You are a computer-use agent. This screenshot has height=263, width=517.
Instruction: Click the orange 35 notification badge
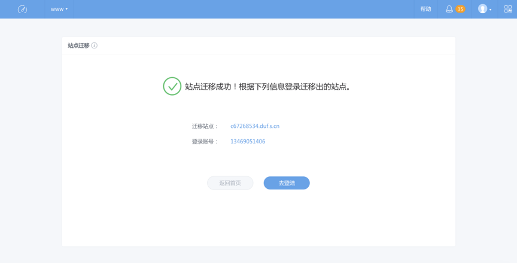460,9
